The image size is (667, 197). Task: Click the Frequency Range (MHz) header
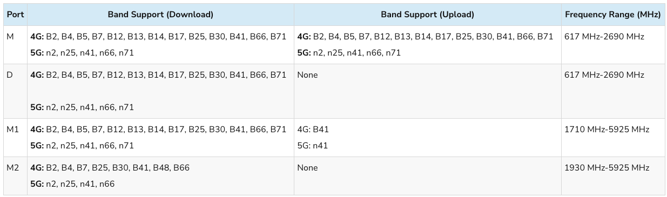pyautogui.click(x=613, y=15)
